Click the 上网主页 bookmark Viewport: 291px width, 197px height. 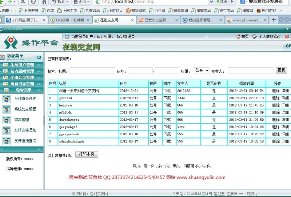click(x=67, y=11)
